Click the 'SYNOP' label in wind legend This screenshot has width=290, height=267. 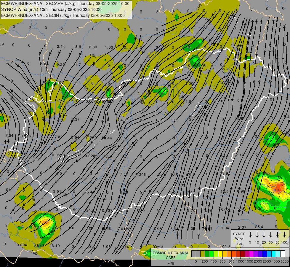pos(239,234)
